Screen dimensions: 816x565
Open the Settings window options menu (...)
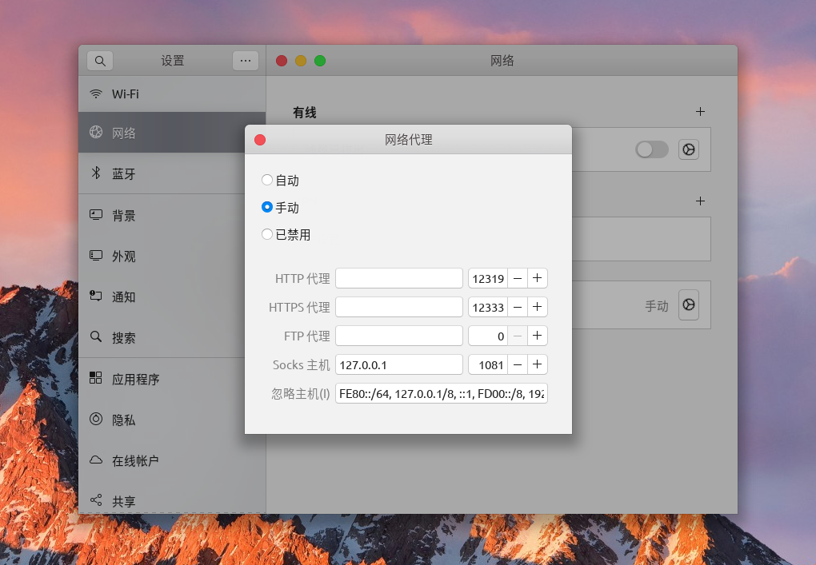[246, 60]
